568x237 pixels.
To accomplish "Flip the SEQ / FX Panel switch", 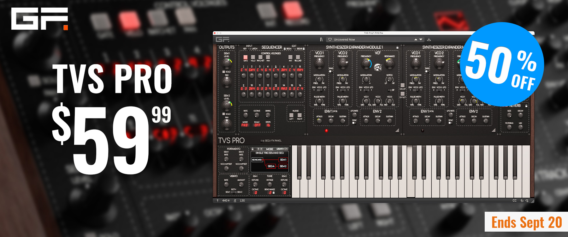I will tap(263, 141).
